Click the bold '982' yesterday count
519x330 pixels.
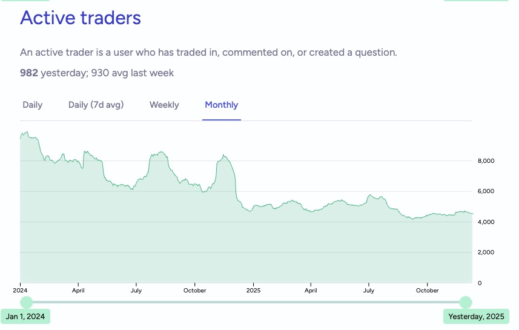pyautogui.click(x=29, y=73)
